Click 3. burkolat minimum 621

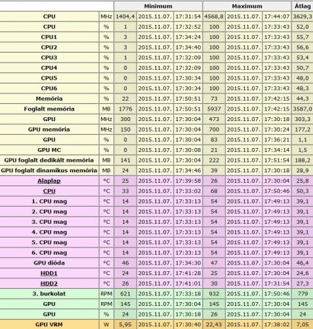tap(125, 293)
